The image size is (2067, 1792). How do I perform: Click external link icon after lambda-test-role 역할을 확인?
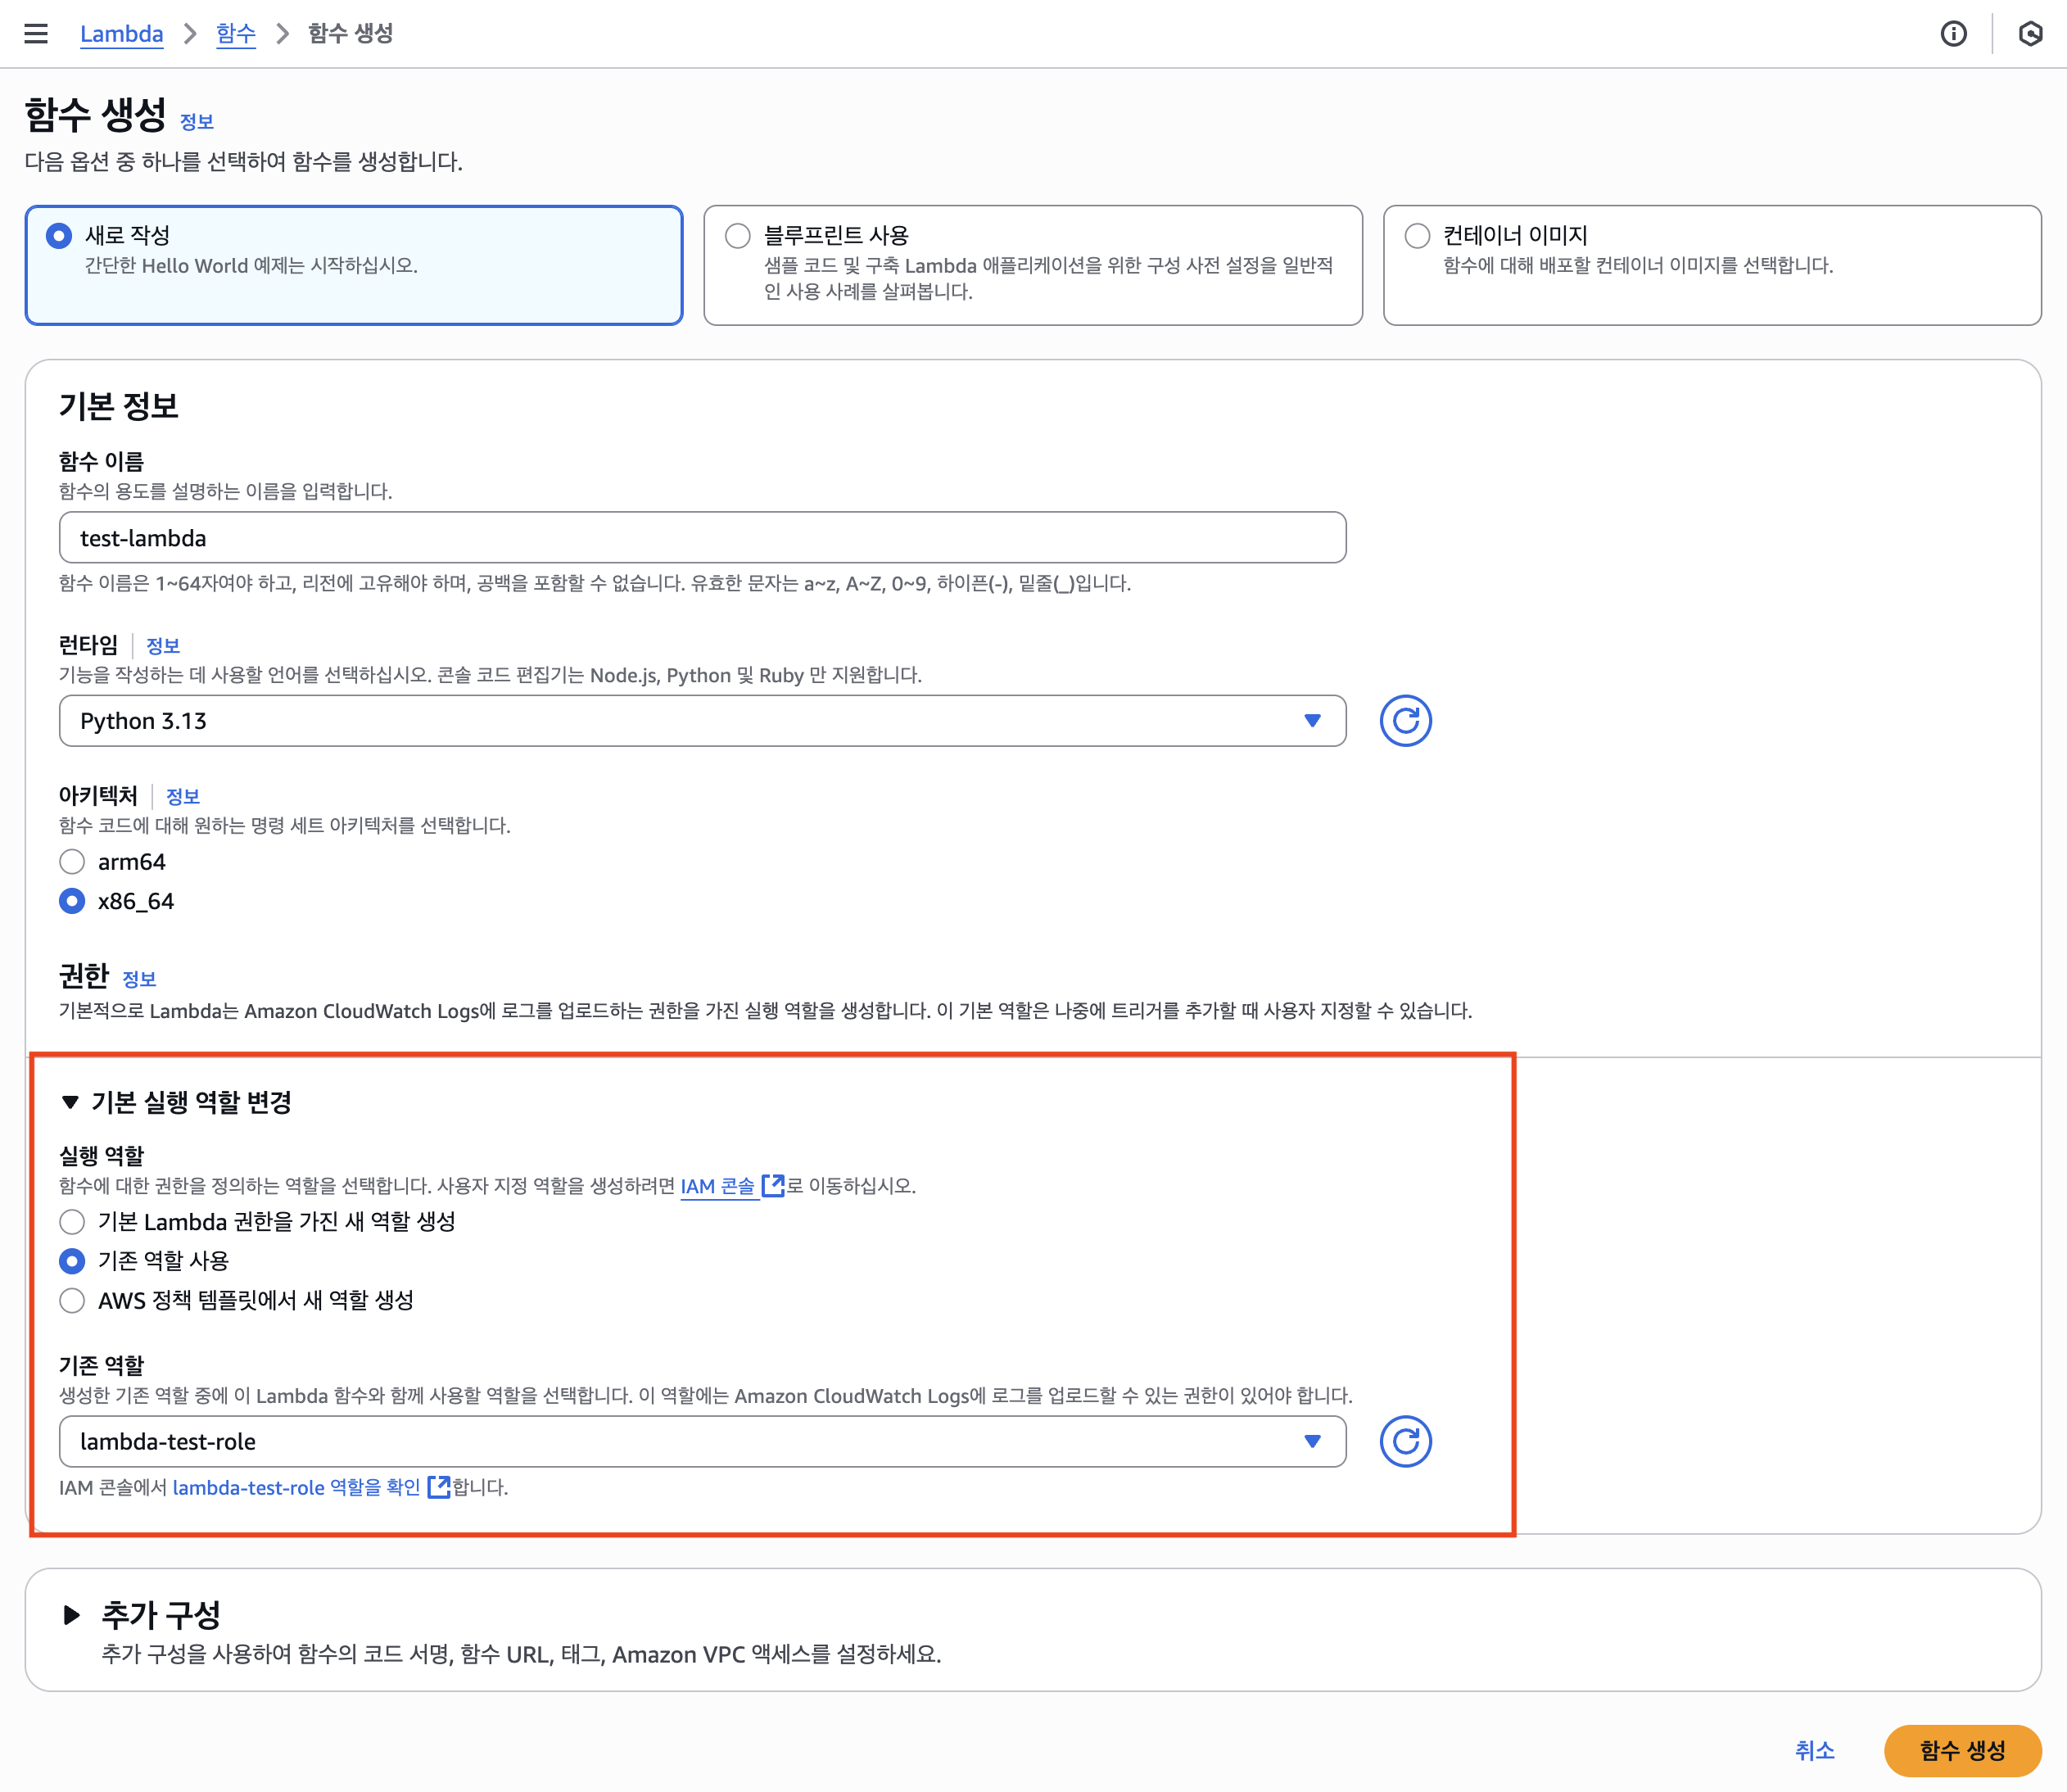point(438,1487)
